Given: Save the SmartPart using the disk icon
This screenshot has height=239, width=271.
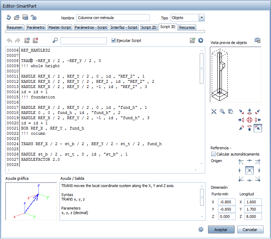Looking at the screenshot, I should tap(25, 17).
